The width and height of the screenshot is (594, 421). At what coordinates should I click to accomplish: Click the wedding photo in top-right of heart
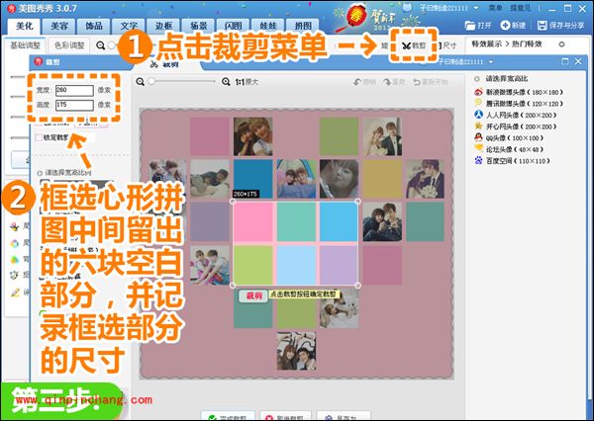point(382,136)
